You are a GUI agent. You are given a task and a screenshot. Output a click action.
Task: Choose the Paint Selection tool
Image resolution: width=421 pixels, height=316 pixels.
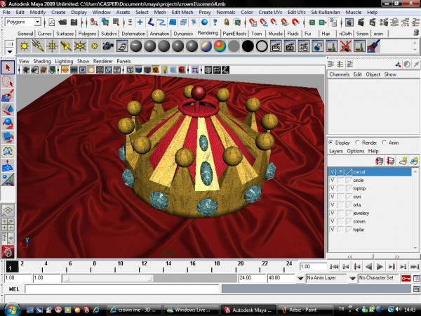click(8, 96)
